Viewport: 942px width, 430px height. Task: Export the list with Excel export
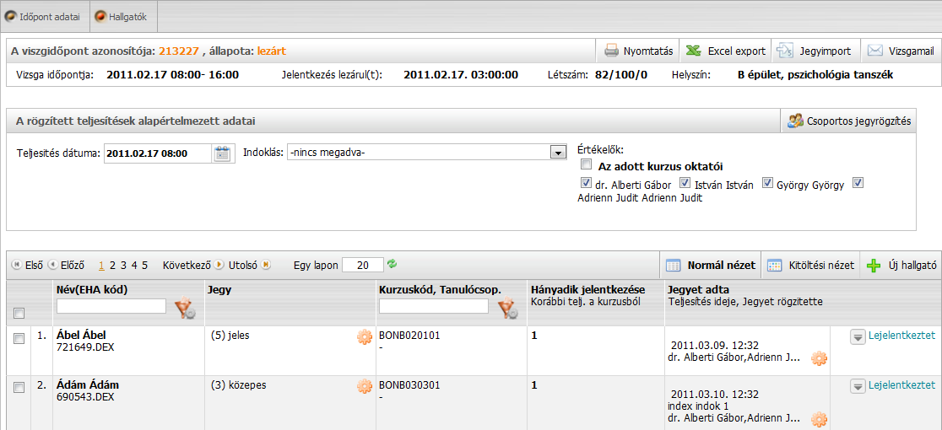[726, 51]
